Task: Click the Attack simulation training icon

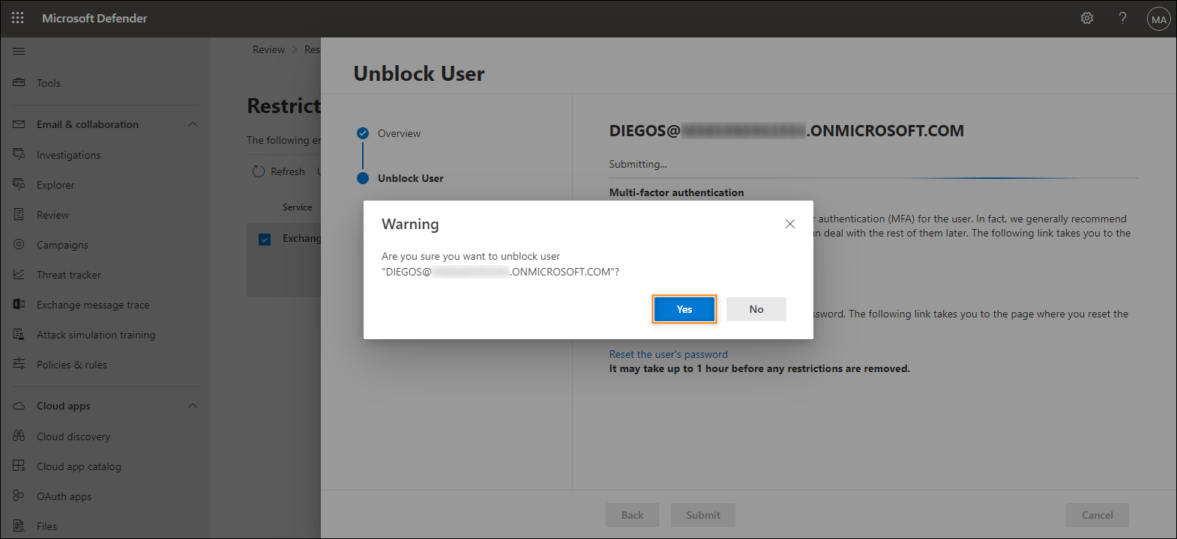Action: pos(19,334)
